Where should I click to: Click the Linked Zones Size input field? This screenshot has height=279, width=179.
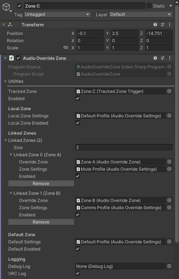point(124,147)
